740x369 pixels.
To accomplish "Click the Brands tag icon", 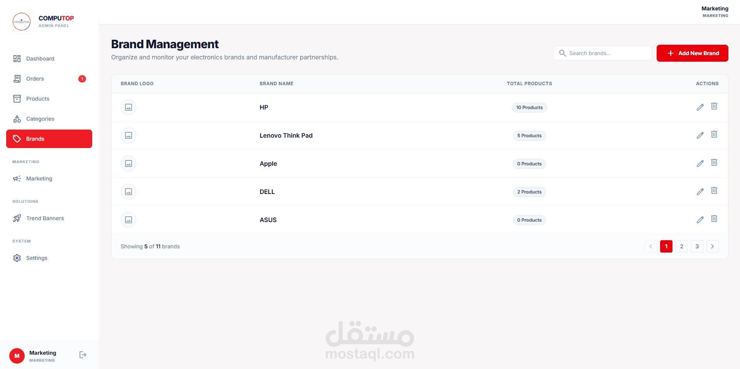I will point(17,139).
